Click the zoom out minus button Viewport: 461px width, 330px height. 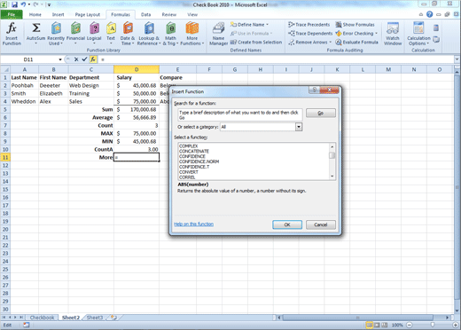[410, 325]
